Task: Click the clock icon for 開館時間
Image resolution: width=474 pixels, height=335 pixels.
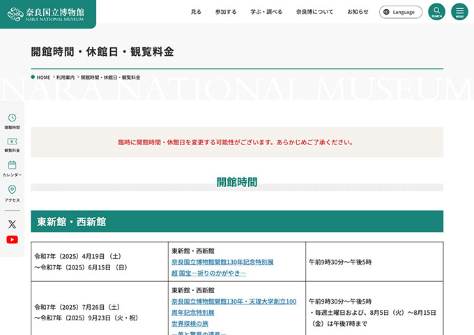Action: tap(12, 117)
